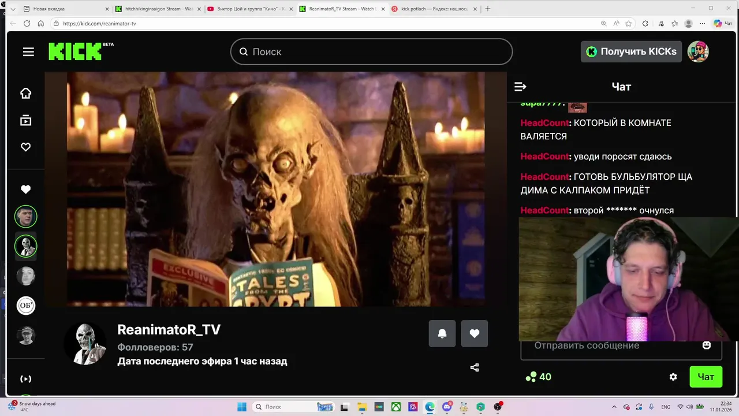Viewport: 739px width, 416px height.
Task: Open the Browse icon under Home
Action: (x=26, y=120)
